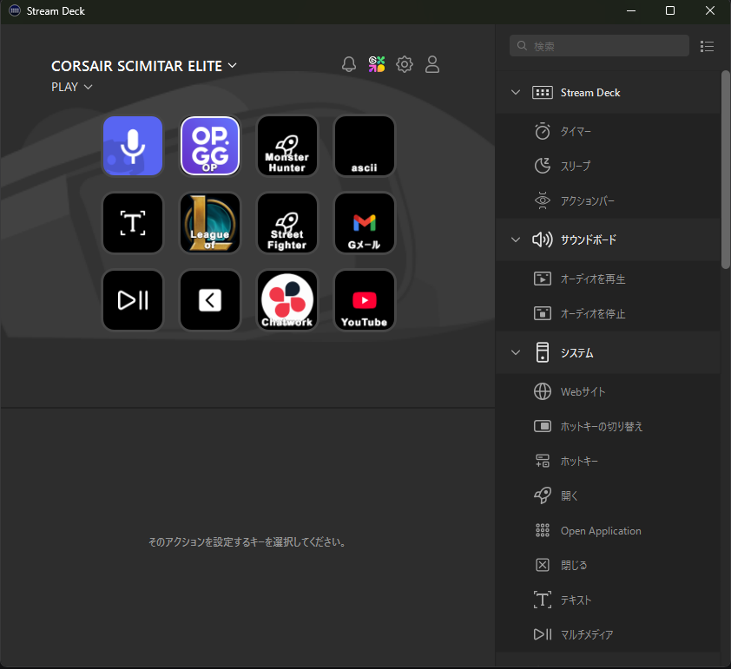Select the back arrow key in grid
The width and height of the screenshot is (731, 669).
(x=210, y=300)
